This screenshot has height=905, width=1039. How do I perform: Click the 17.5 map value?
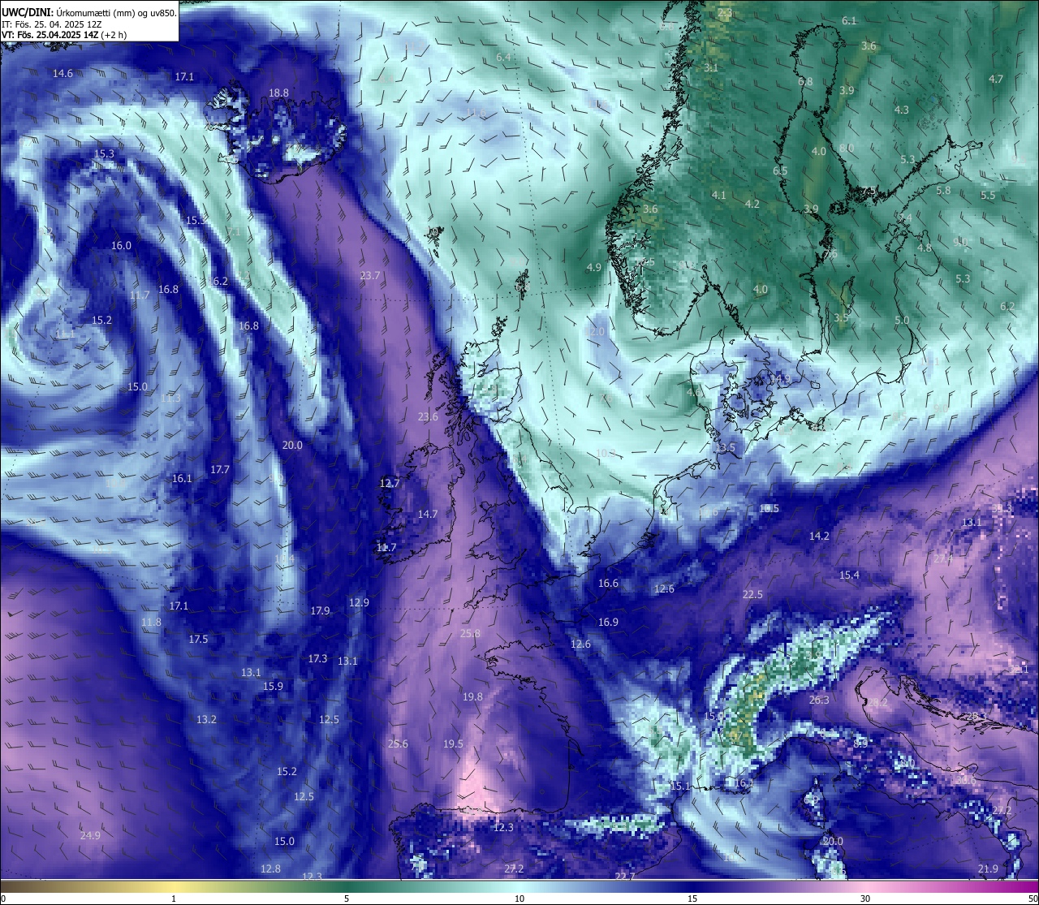click(198, 639)
